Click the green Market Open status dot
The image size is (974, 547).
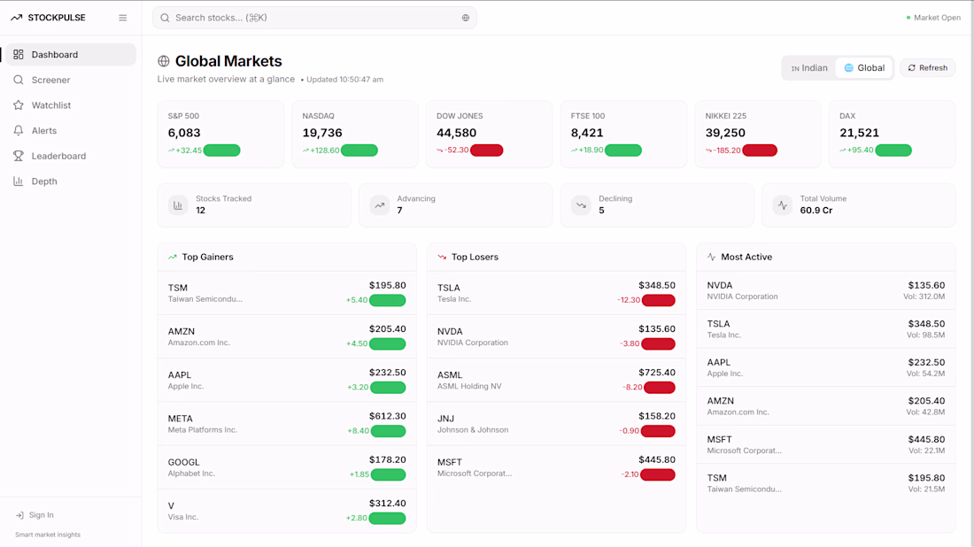(908, 18)
